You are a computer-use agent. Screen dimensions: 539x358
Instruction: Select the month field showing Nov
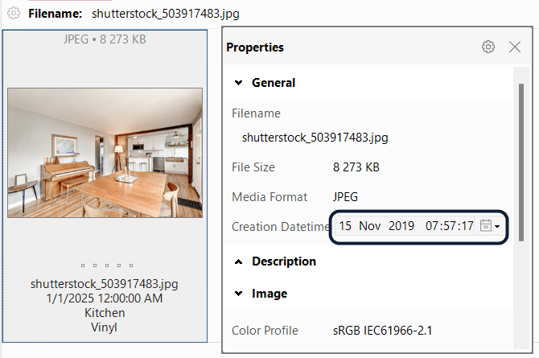coord(370,226)
